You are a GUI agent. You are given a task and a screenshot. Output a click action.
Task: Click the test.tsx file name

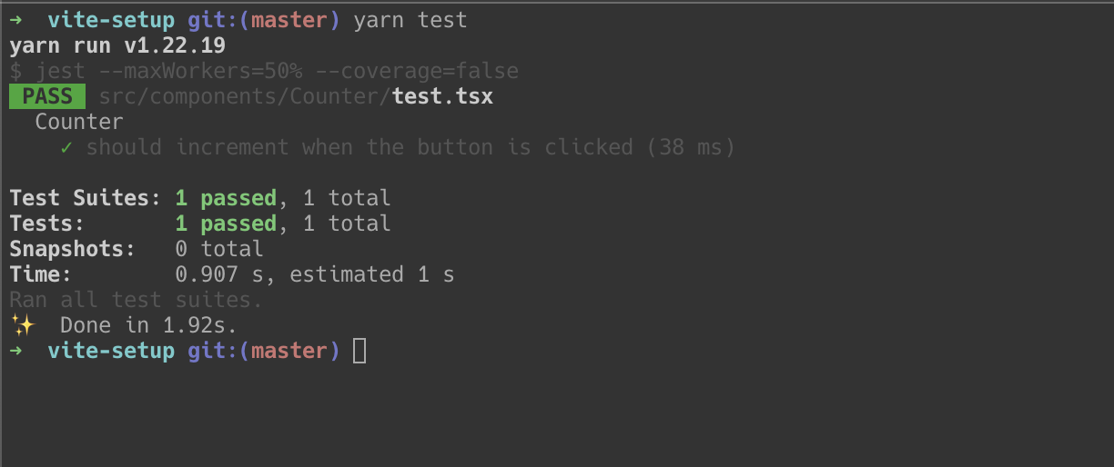(x=443, y=96)
